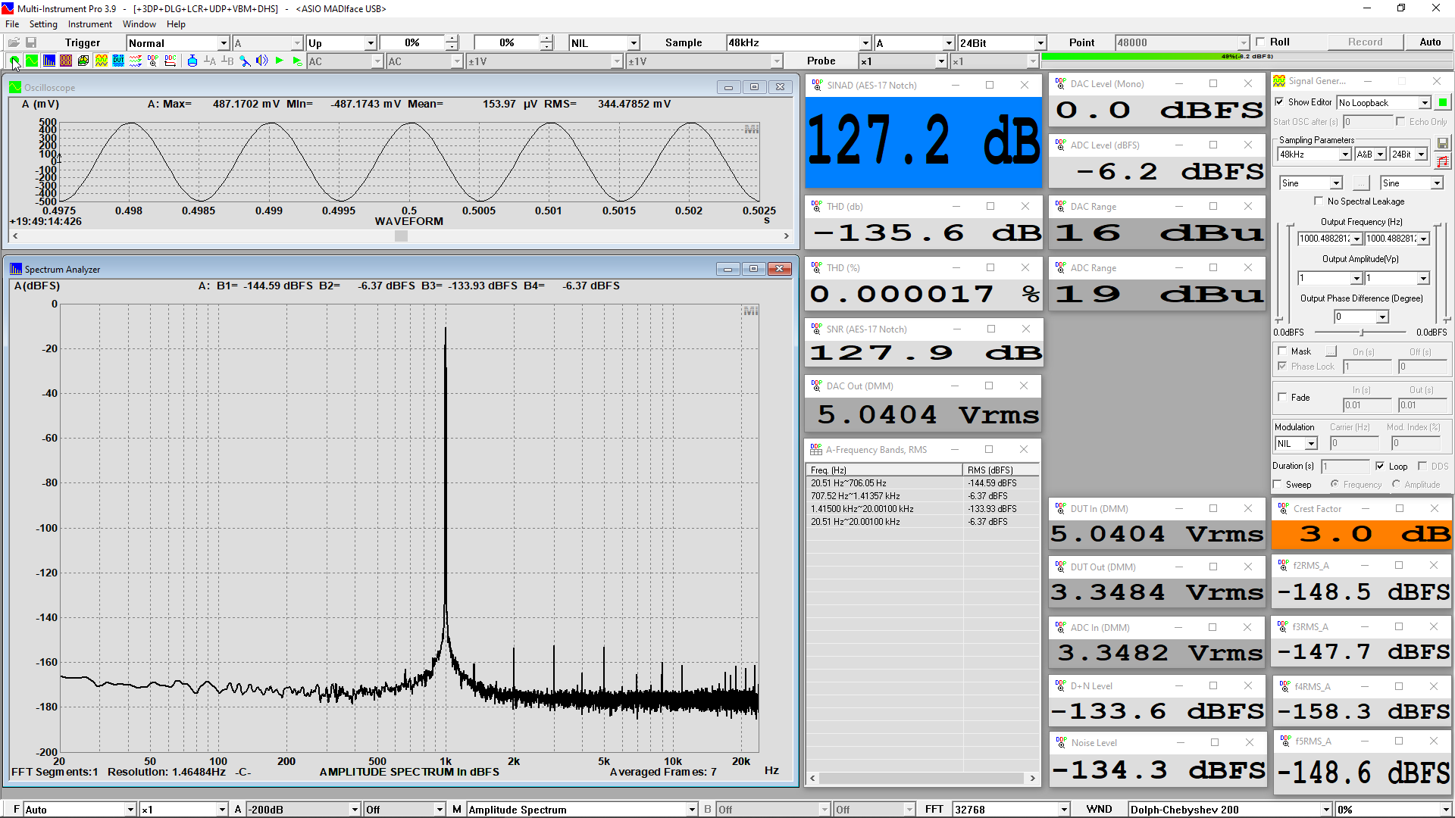Click the Auto button at top right
Viewport: 1455px width, 818px height.
(x=1430, y=42)
